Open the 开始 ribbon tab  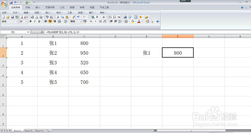coord(28,7)
